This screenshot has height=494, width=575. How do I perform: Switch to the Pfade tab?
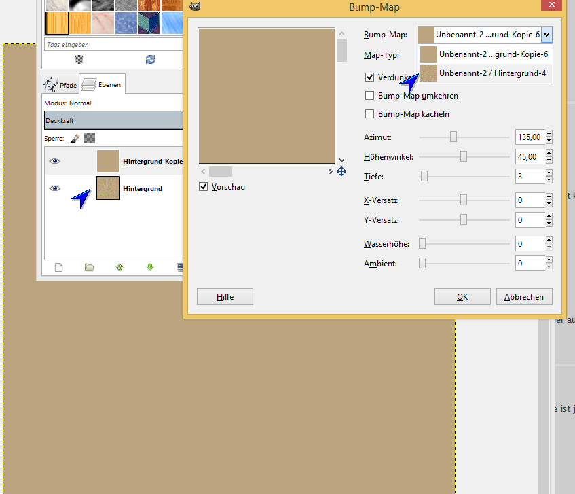pos(61,85)
